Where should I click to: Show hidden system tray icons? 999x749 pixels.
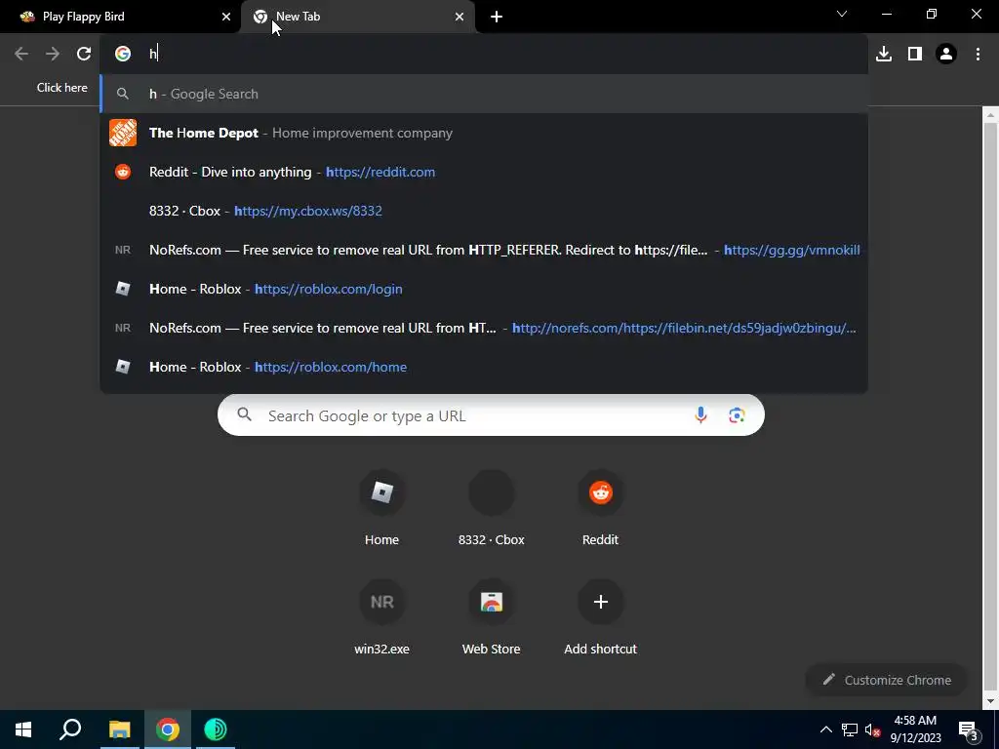point(825,729)
